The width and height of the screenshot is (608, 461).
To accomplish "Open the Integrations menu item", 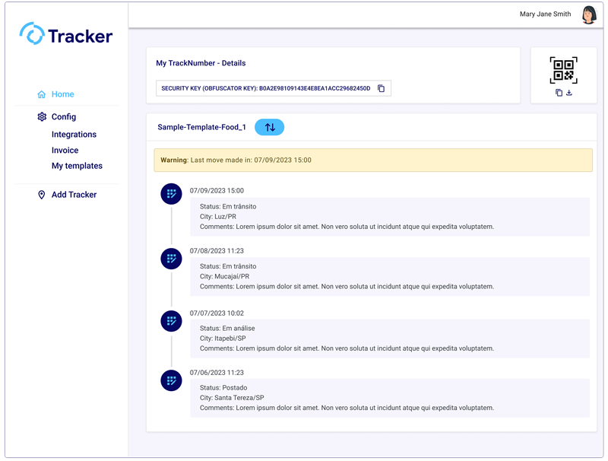I will (74, 134).
